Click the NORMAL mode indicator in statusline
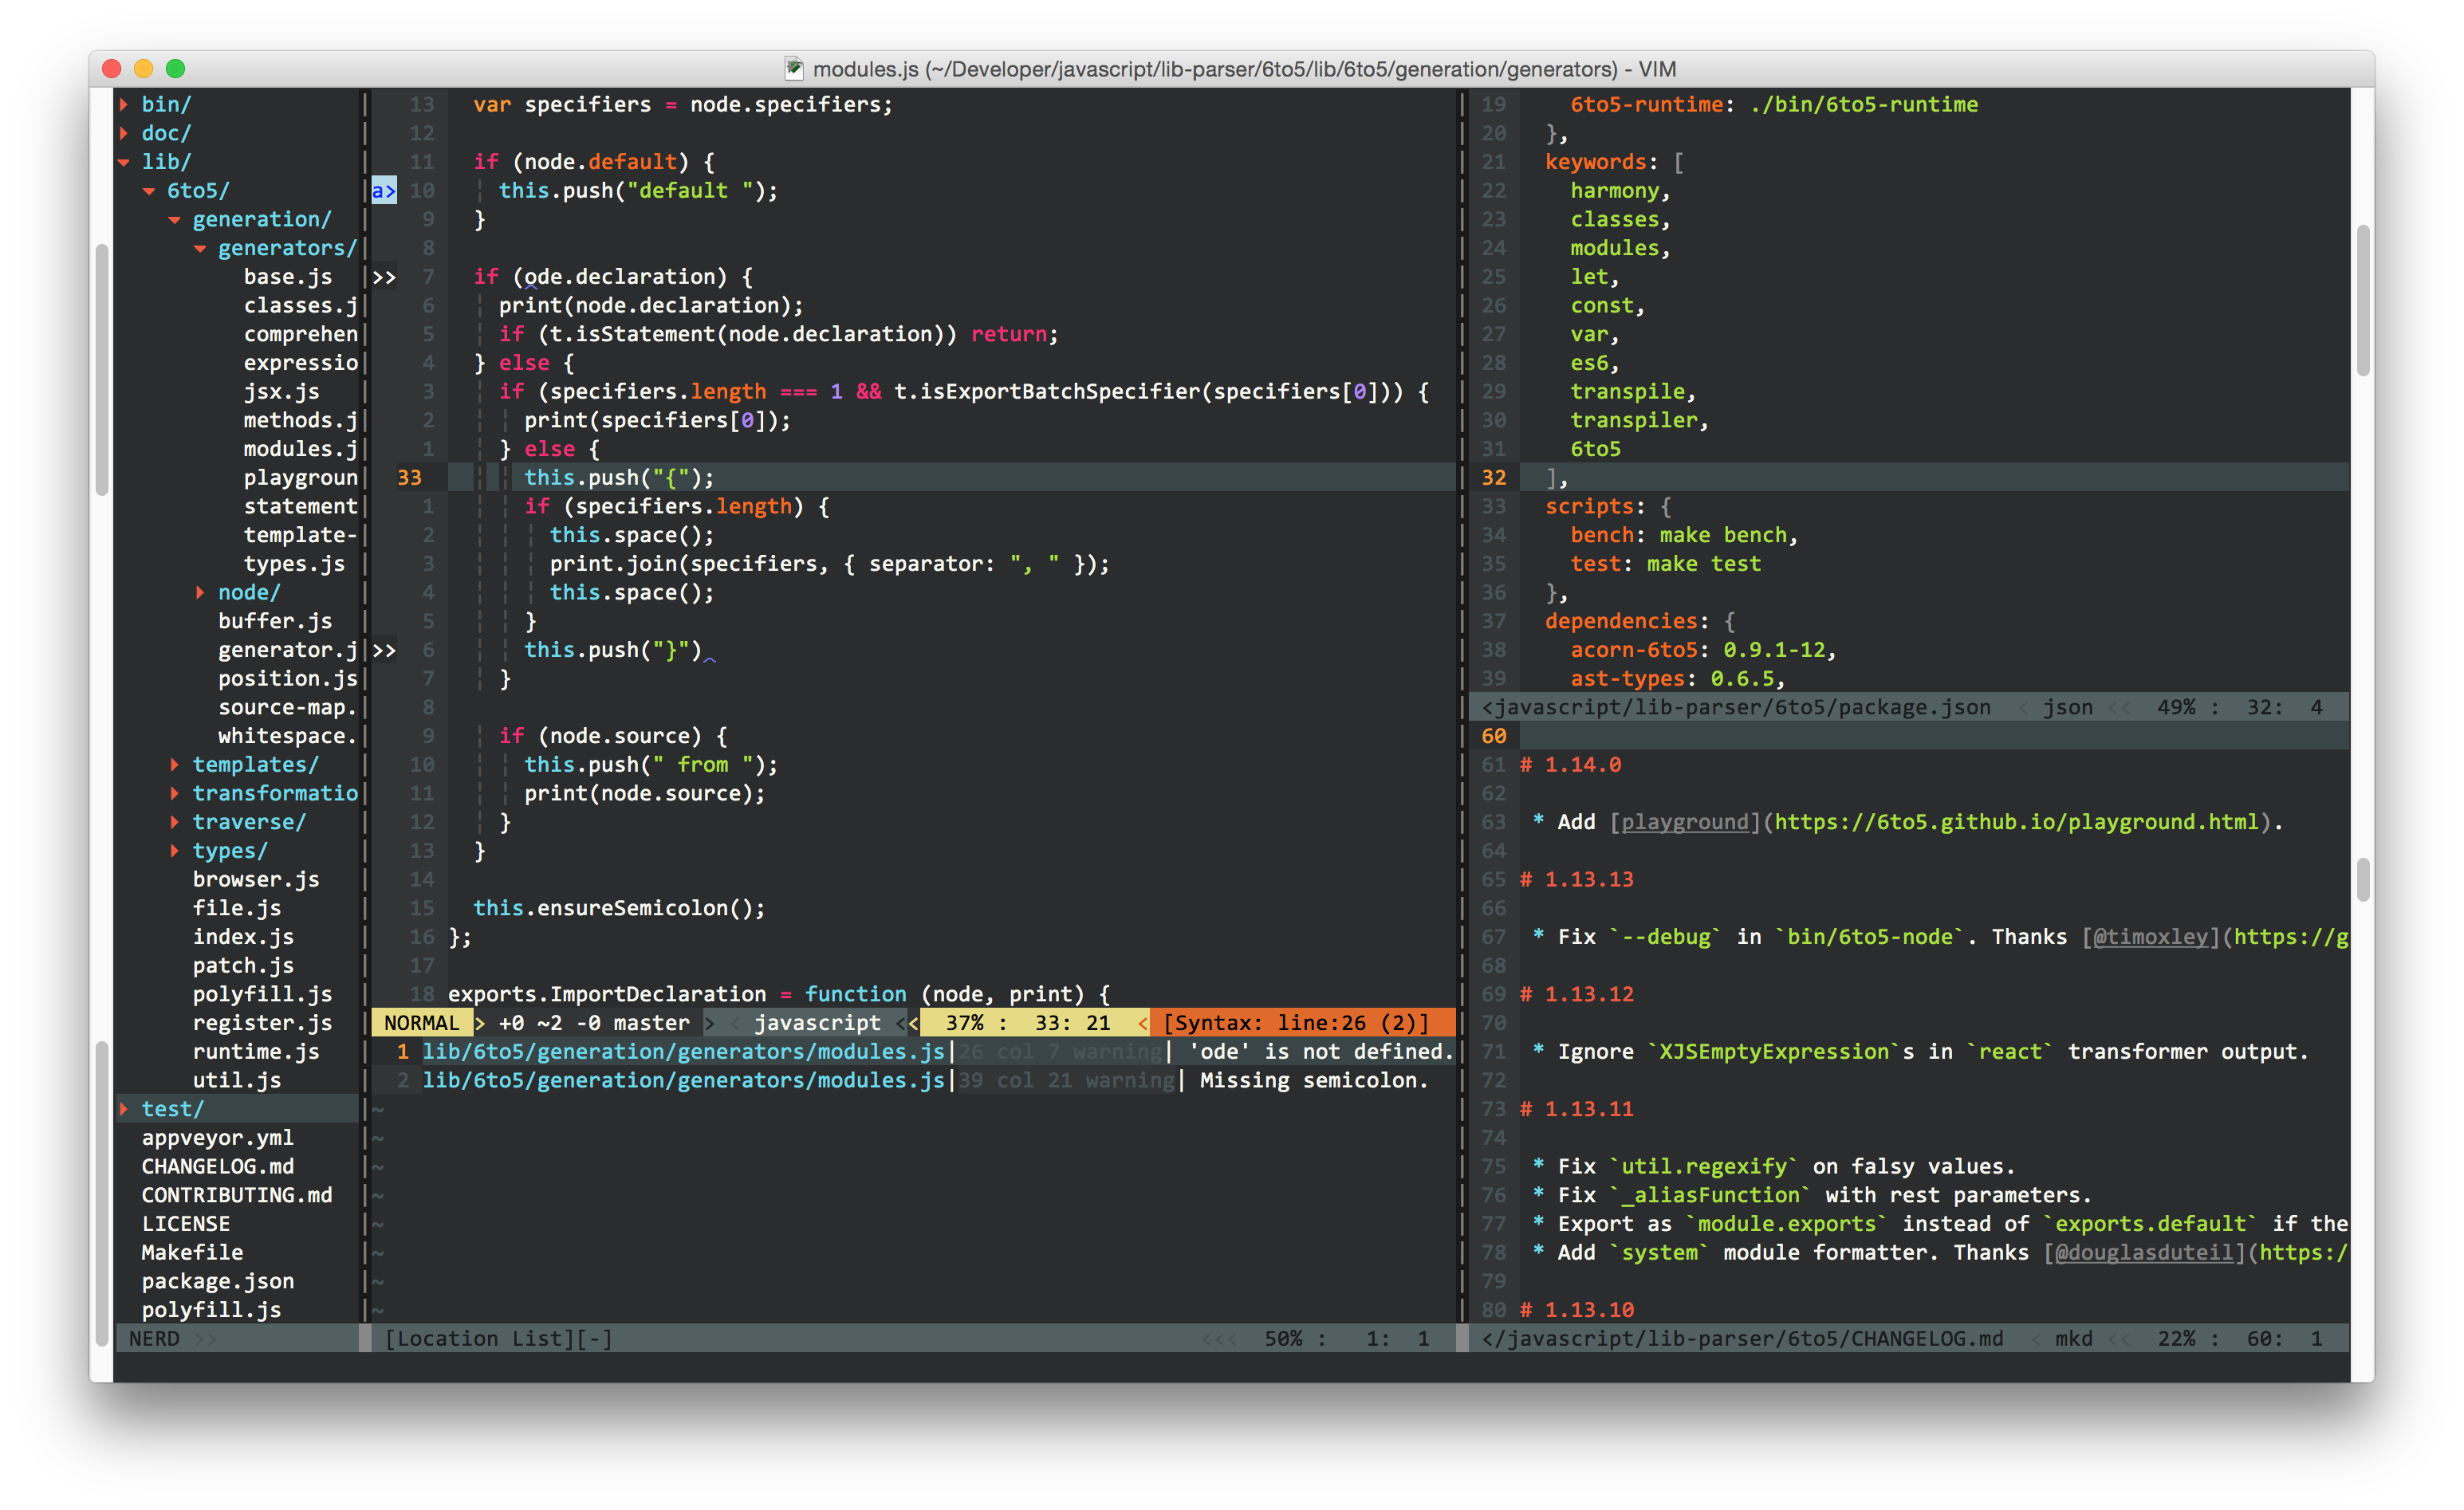The image size is (2464, 1510). pos(421,1022)
